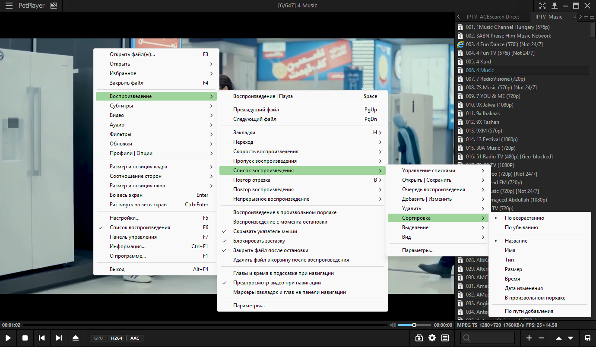This screenshot has width=596, height=347.
Task: Select "По убыванию" sort order
Action: click(521, 227)
